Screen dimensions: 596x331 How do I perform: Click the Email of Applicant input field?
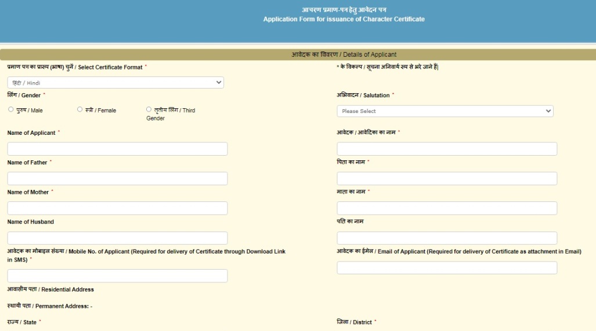coord(447,268)
